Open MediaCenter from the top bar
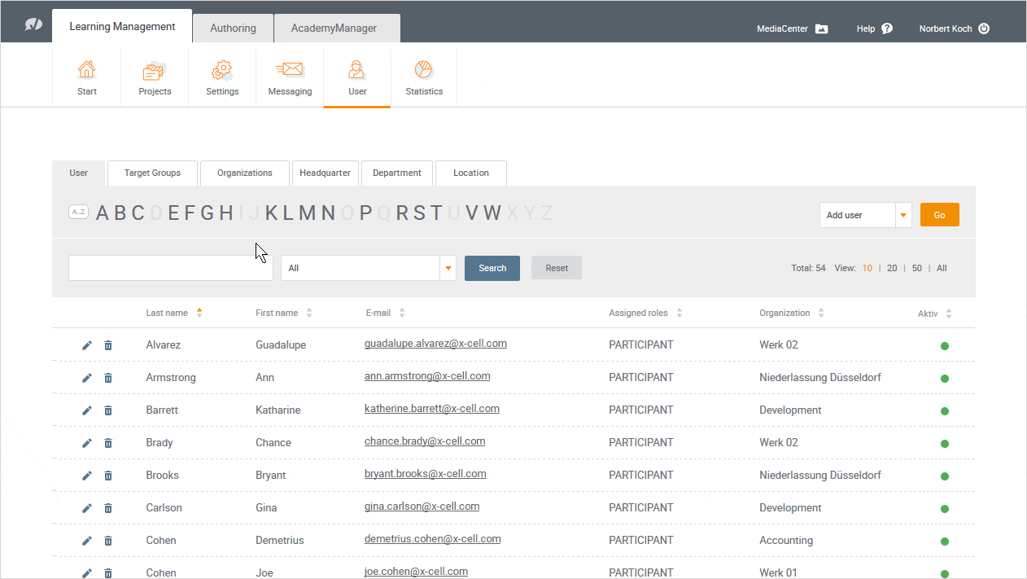The width and height of the screenshot is (1027, 579). tap(821, 29)
